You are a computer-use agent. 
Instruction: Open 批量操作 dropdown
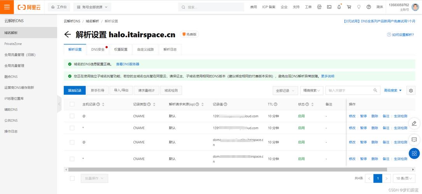point(95,178)
